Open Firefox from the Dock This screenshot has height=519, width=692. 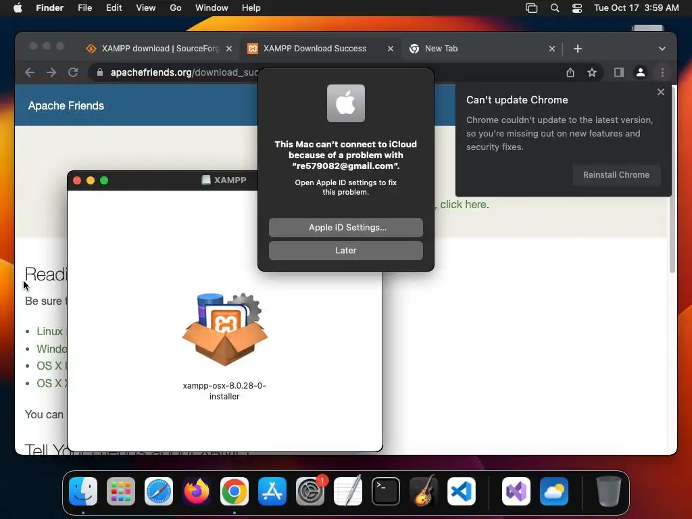pyautogui.click(x=197, y=491)
